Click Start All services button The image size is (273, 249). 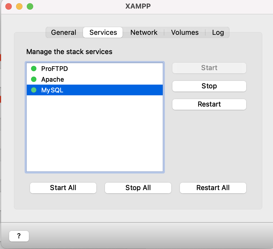click(x=63, y=188)
